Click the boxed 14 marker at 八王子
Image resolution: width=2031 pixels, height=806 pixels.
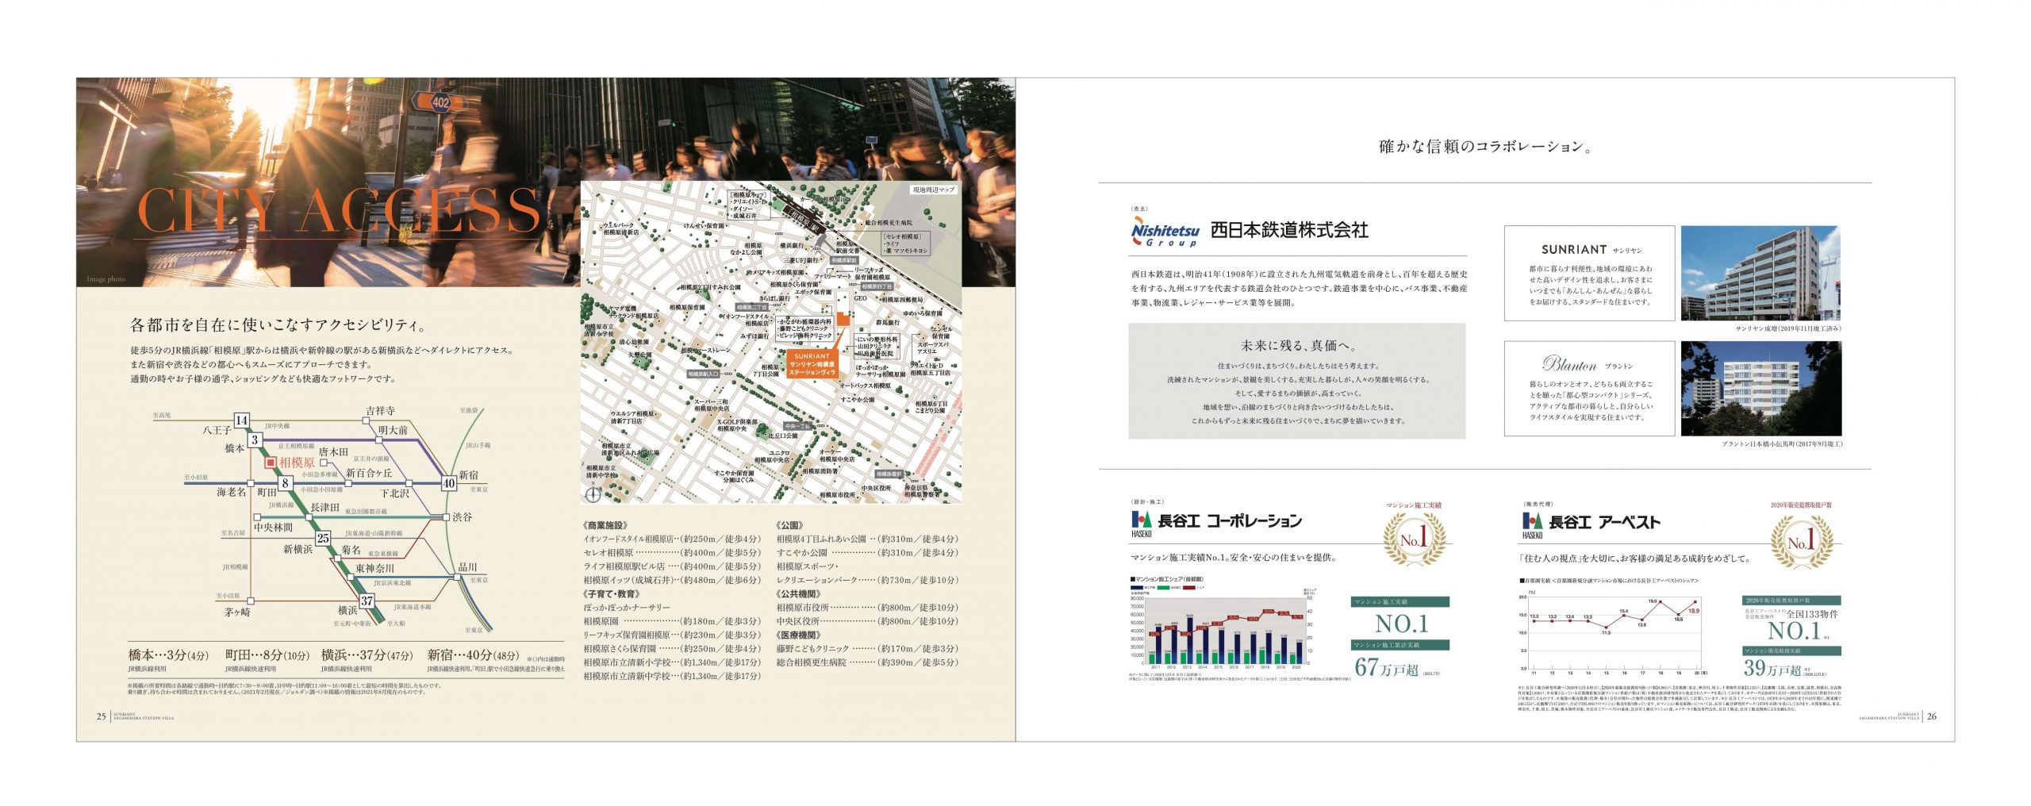242,420
